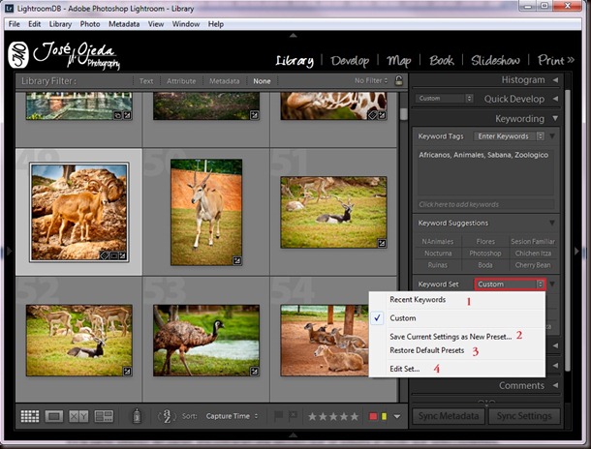Click the keyword tags text box

pyautogui.click(x=485, y=171)
